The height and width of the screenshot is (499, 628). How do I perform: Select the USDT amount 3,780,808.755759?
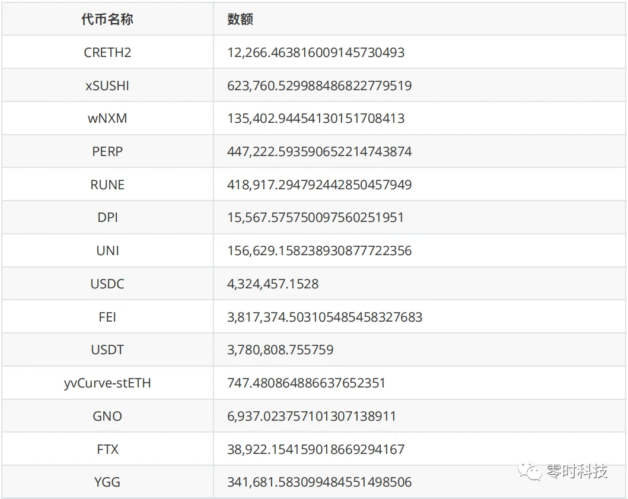(x=280, y=349)
